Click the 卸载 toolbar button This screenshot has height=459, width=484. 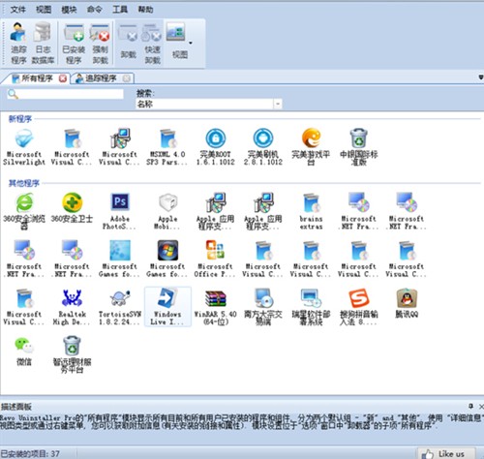[x=128, y=42]
